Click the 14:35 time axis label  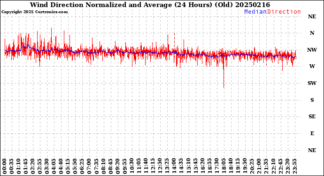click(x=181, y=166)
